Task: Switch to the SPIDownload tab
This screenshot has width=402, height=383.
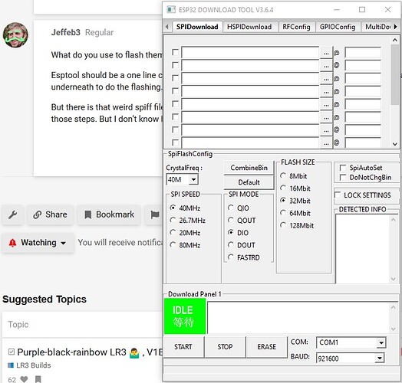Action: [197, 27]
